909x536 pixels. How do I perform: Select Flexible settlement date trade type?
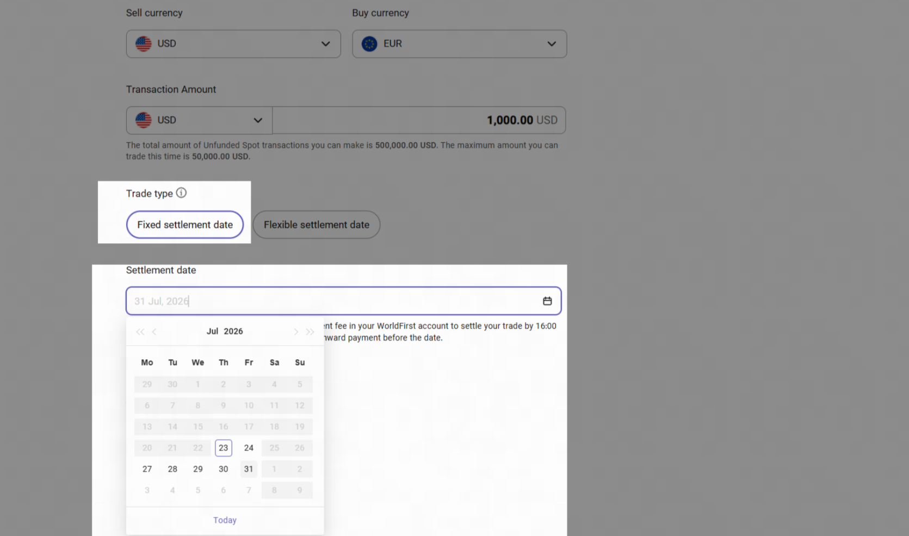coord(317,225)
